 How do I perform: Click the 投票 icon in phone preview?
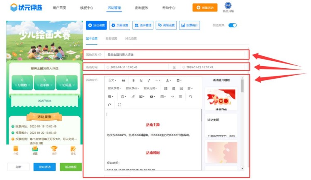(x=35, y=150)
